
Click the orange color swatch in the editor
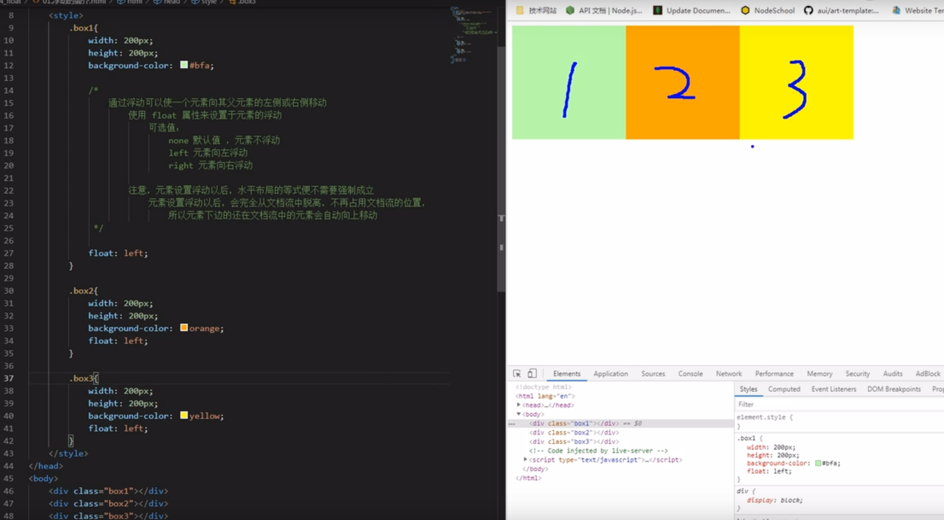[184, 328]
